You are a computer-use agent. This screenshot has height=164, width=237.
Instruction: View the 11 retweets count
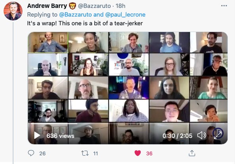(x=96, y=153)
